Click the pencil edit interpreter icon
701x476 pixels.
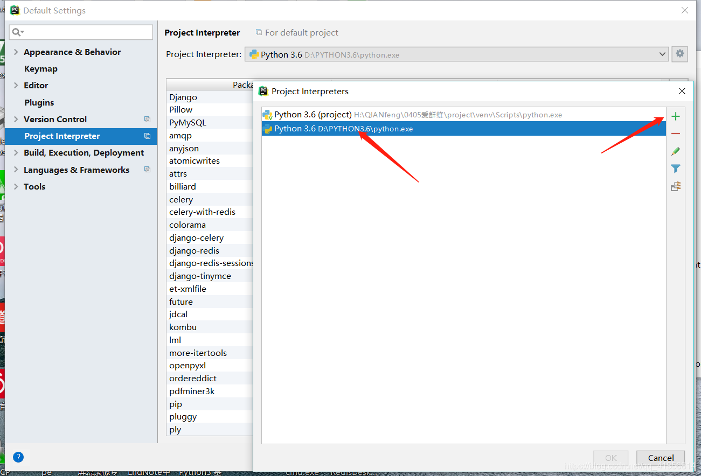(676, 151)
